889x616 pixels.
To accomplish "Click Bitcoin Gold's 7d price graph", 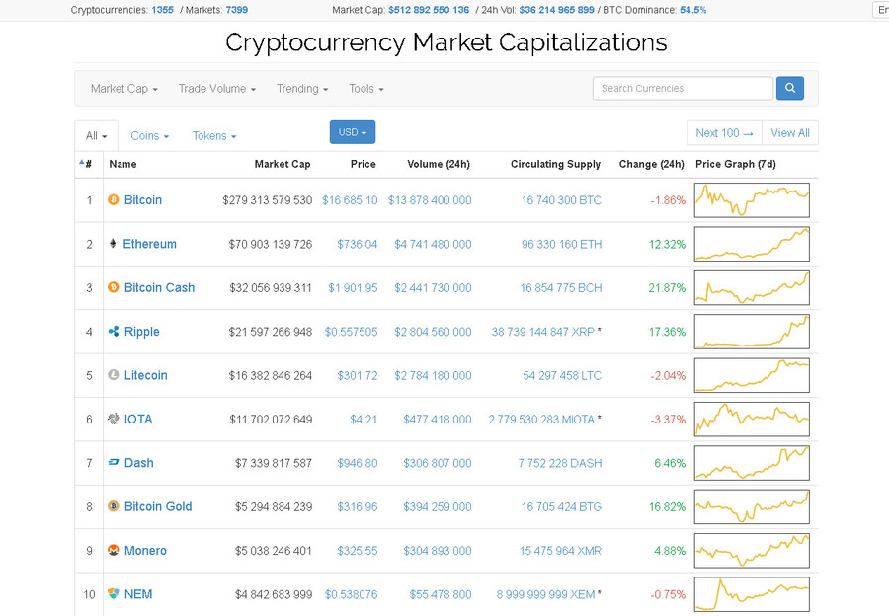I will click(x=752, y=506).
